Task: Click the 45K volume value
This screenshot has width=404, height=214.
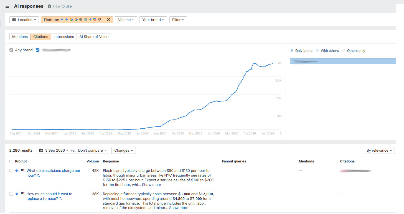Action: click(95, 171)
